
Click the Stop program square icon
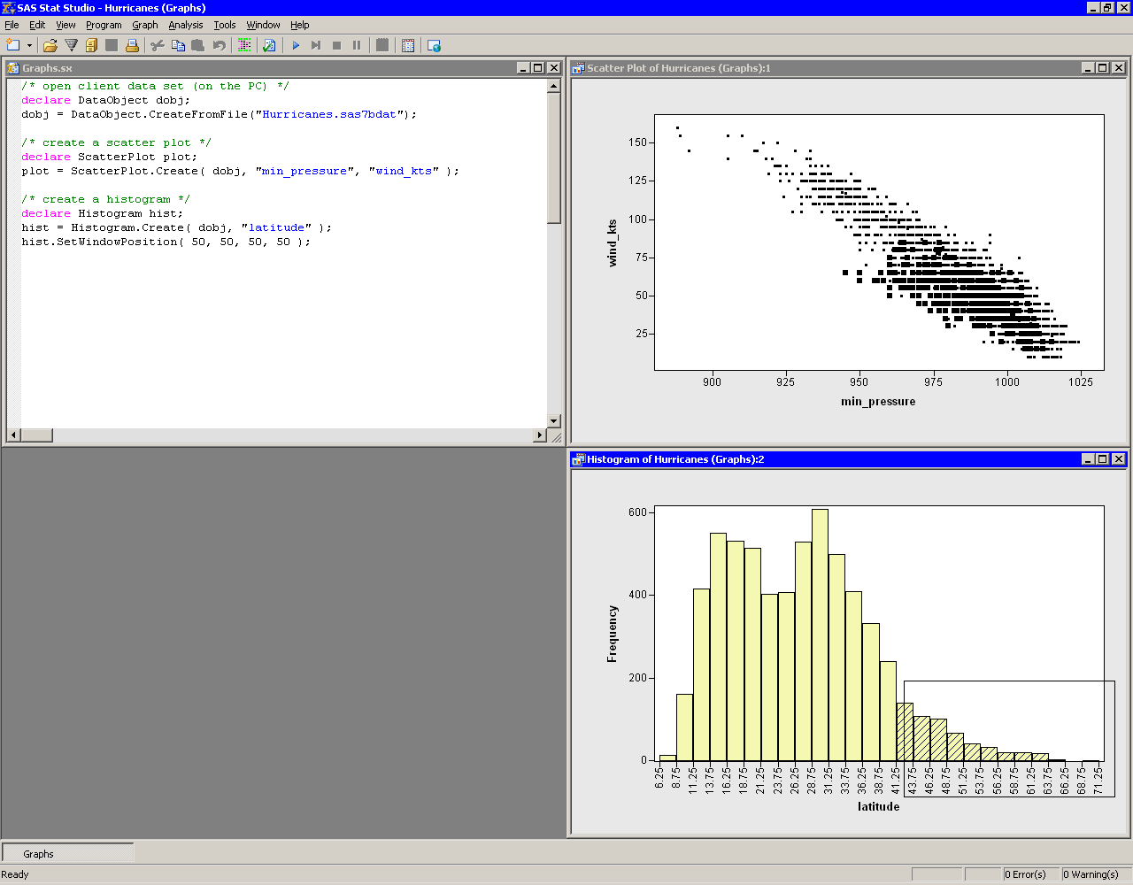336,45
